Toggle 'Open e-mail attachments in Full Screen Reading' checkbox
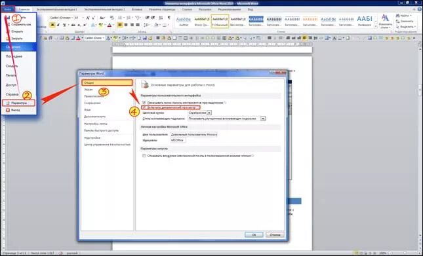 pos(144,156)
